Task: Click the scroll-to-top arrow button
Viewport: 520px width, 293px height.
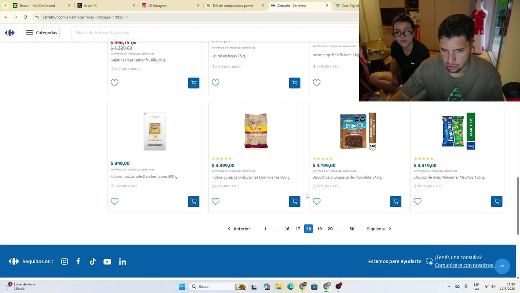Action: click(502, 266)
